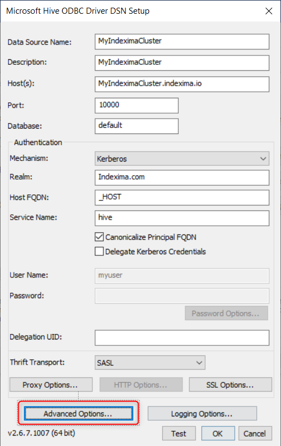
Task: Click the Database field showing default
Action: (x=137, y=126)
